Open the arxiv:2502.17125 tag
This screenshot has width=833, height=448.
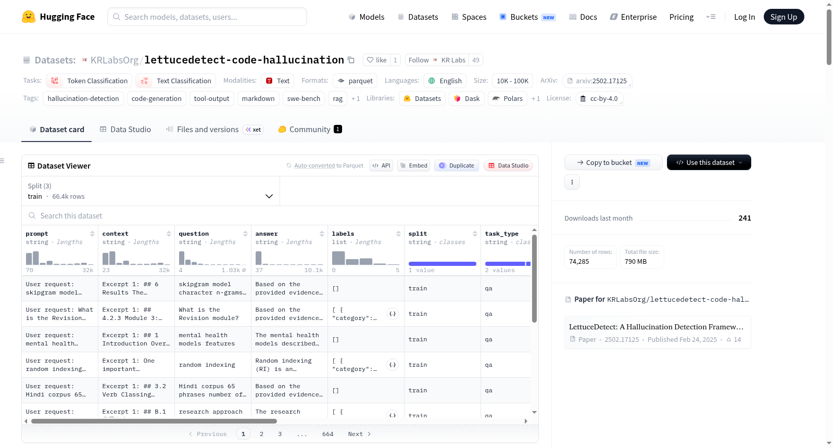[597, 81]
